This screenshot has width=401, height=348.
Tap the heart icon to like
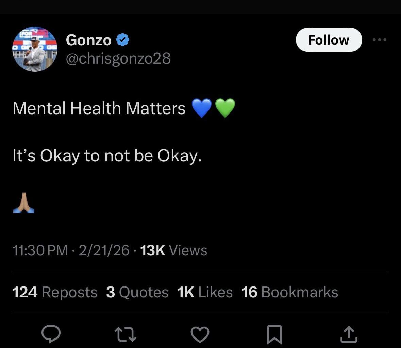point(200,334)
